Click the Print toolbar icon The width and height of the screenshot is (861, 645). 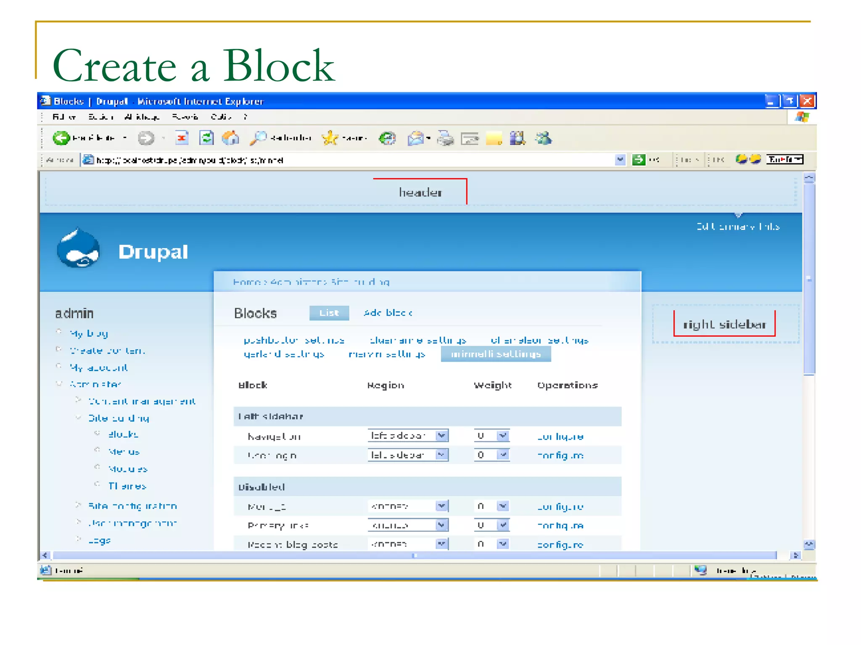(x=445, y=138)
